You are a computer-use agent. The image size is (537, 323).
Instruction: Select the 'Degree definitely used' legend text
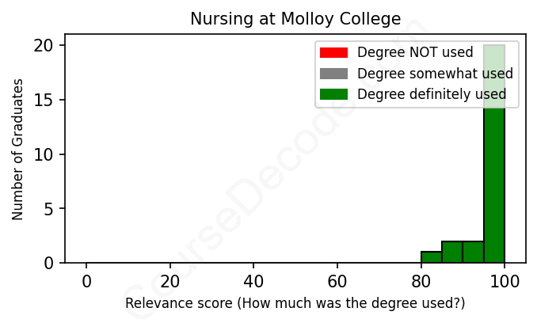432,95
